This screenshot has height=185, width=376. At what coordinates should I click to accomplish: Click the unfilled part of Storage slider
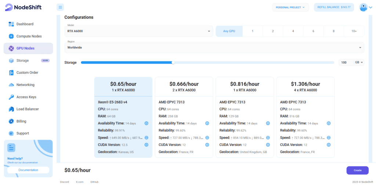pyautogui.click(x=254, y=63)
